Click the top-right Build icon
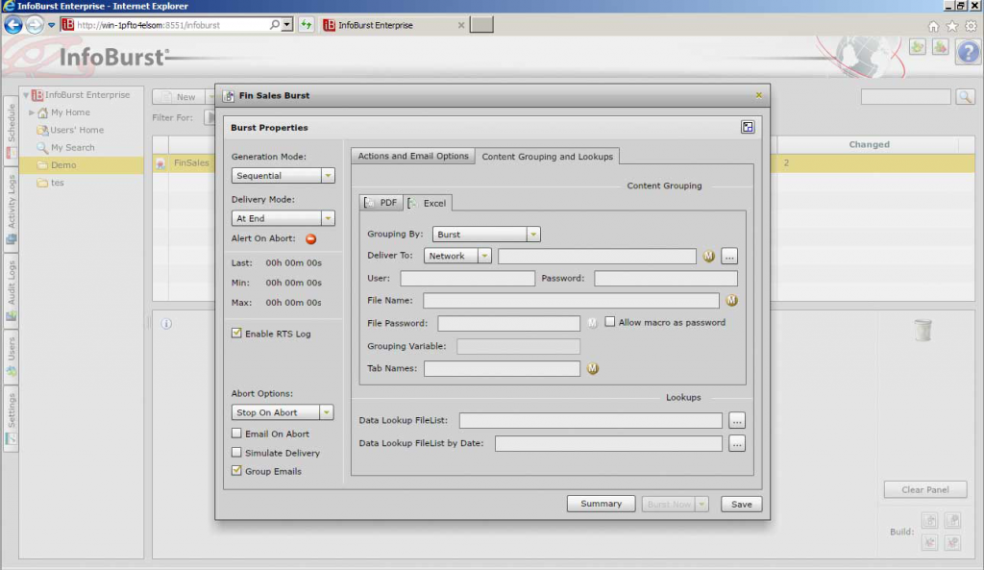Viewport: 984px width, 570px height. 952,520
